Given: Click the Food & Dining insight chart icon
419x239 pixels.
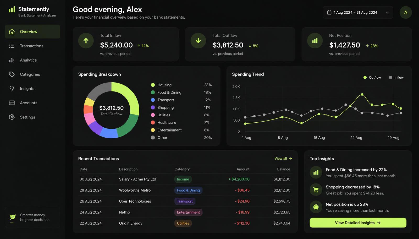Looking at the screenshot, I should pos(316,172).
